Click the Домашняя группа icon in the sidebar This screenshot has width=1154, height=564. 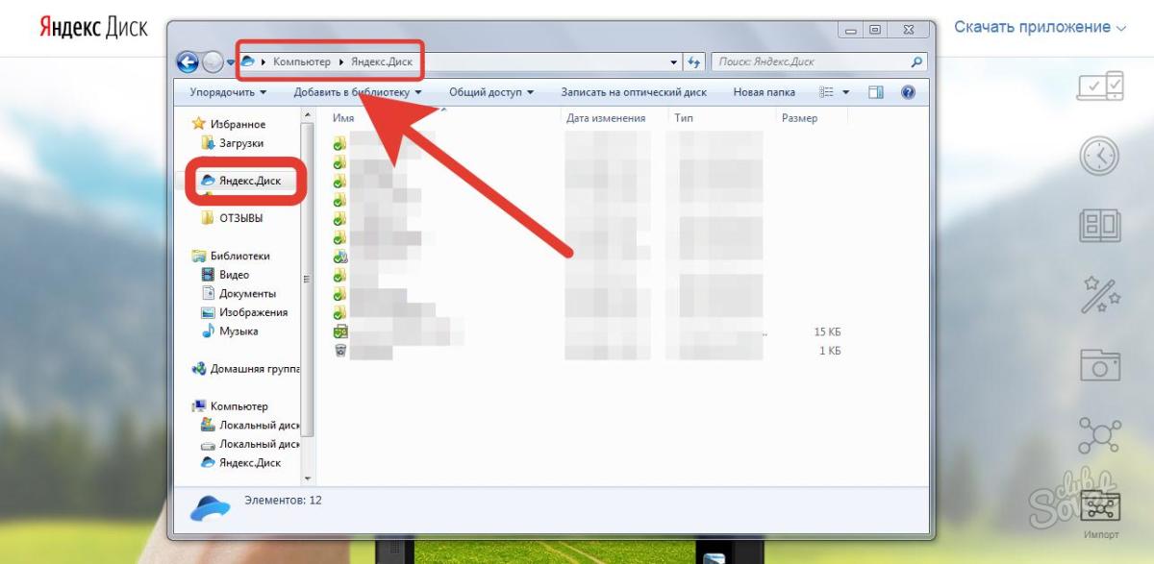(200, 369)
